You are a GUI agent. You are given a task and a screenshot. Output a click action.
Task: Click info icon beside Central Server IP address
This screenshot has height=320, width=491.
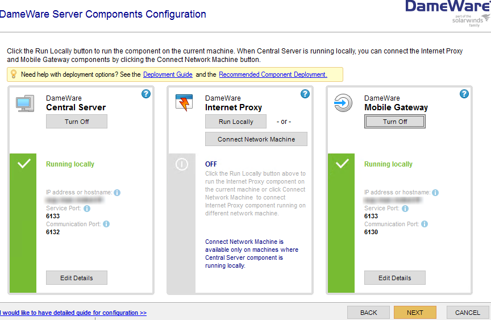[x=117, y=193]
